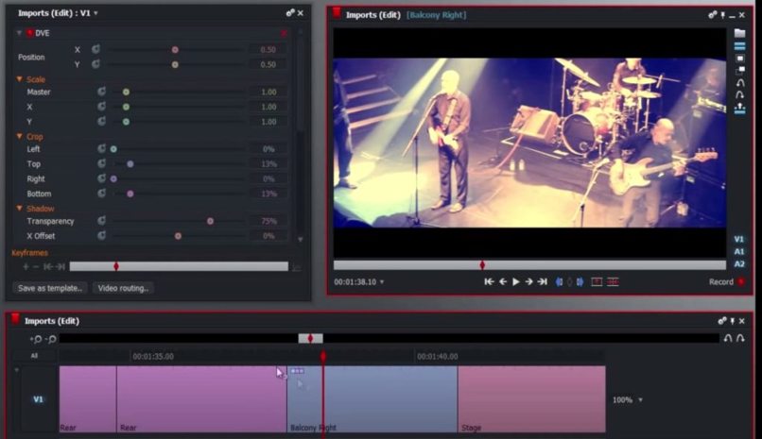The image size is (762, 439).
Task: Toggle keyframing for Position X
Action: pos(95,49)
